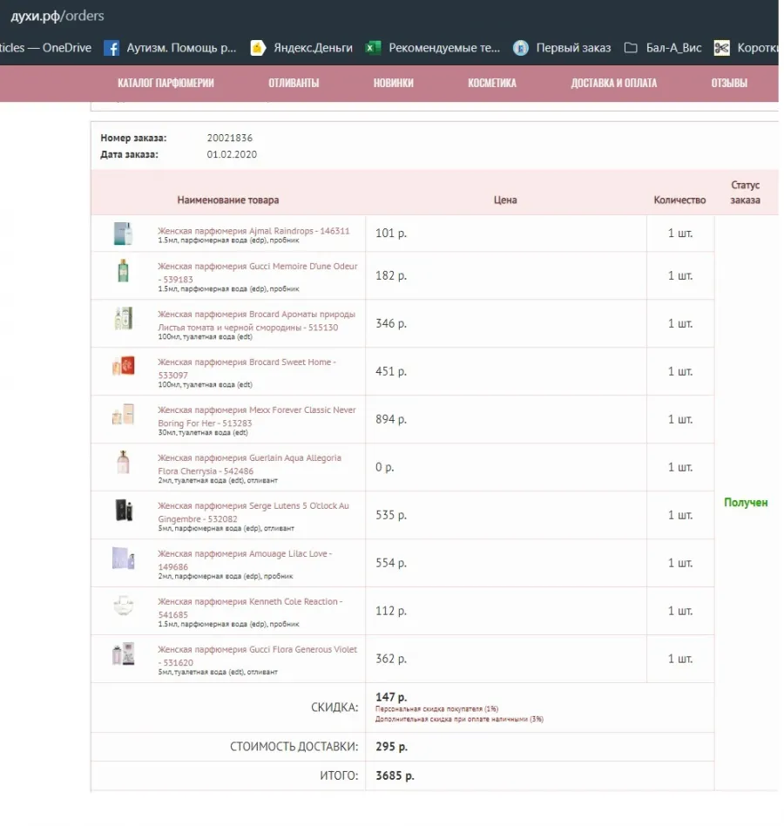Screen dimensions: 784x826
Task: Open Gucci Memoire D'une Odeur product link
Action: (258, 273)
